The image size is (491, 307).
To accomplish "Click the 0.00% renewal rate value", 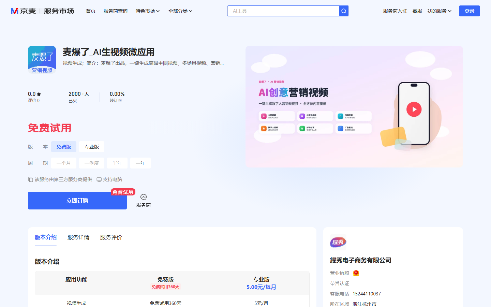I will pyautogui.click(x=117, y=94).
